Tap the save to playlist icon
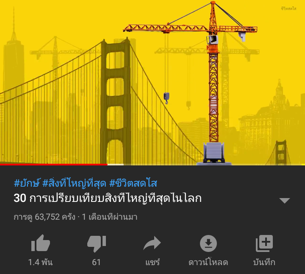This screenshot has height=274, width=305. [x=264, y=243]
